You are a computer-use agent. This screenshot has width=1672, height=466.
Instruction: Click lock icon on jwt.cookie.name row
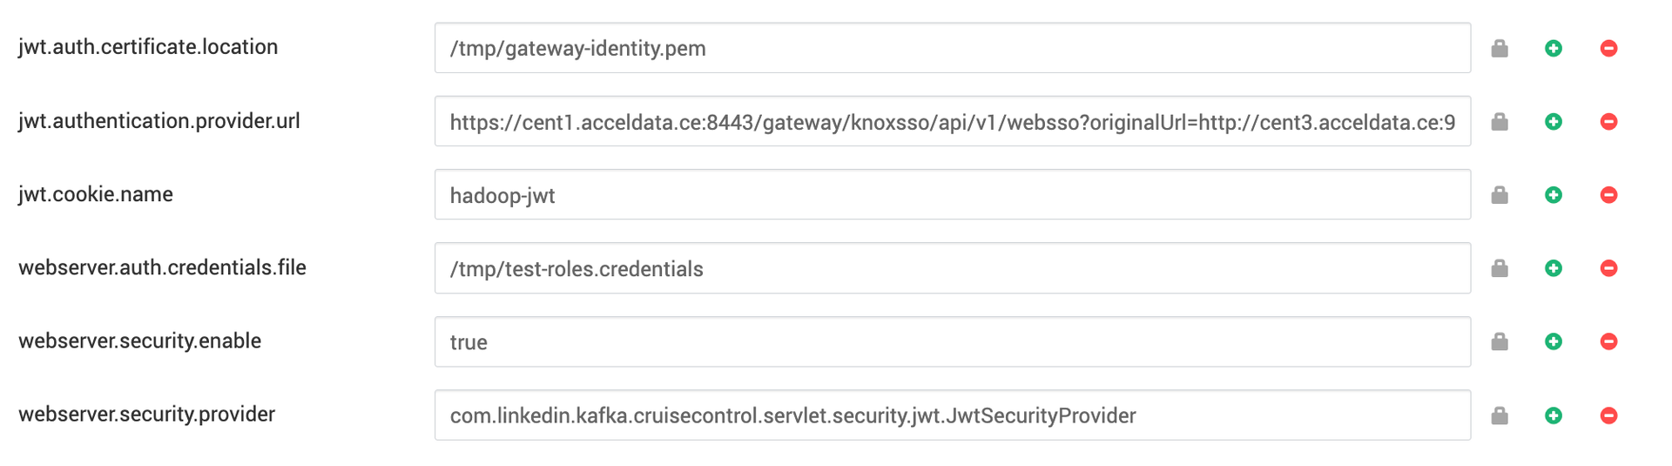pos(1500,194)
